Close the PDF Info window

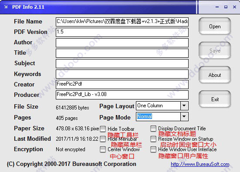point(234,7)
